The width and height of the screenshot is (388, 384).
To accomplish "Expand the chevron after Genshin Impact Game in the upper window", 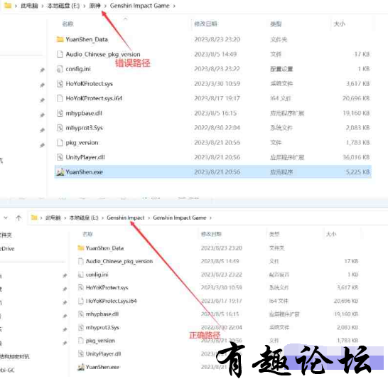I will pyautogui.click(x=174, y=6).
